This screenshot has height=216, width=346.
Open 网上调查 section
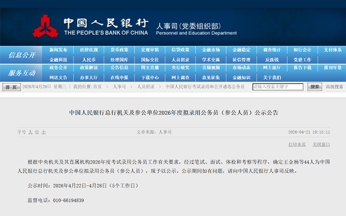click(180, 78)
